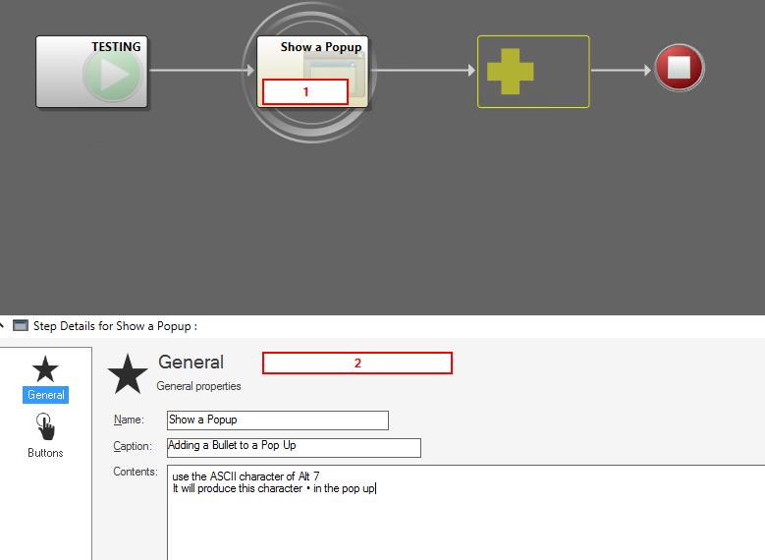The height and width of the screenshot is (560, 765).
Task: Collapse the Step Details panel arrow
Action: coord(3,325)
